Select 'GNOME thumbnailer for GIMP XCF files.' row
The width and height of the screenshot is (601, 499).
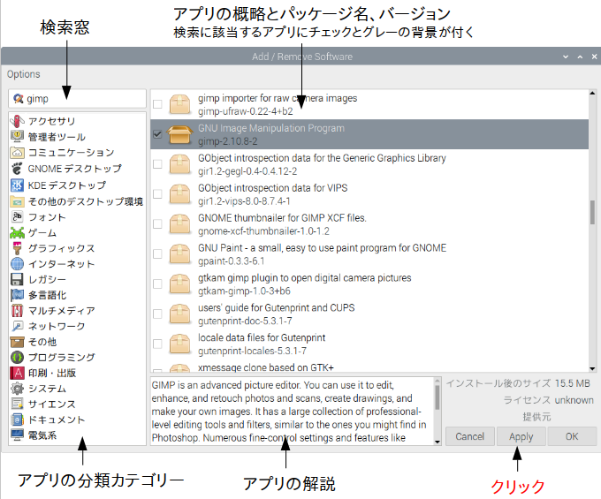tap(369, 224)
